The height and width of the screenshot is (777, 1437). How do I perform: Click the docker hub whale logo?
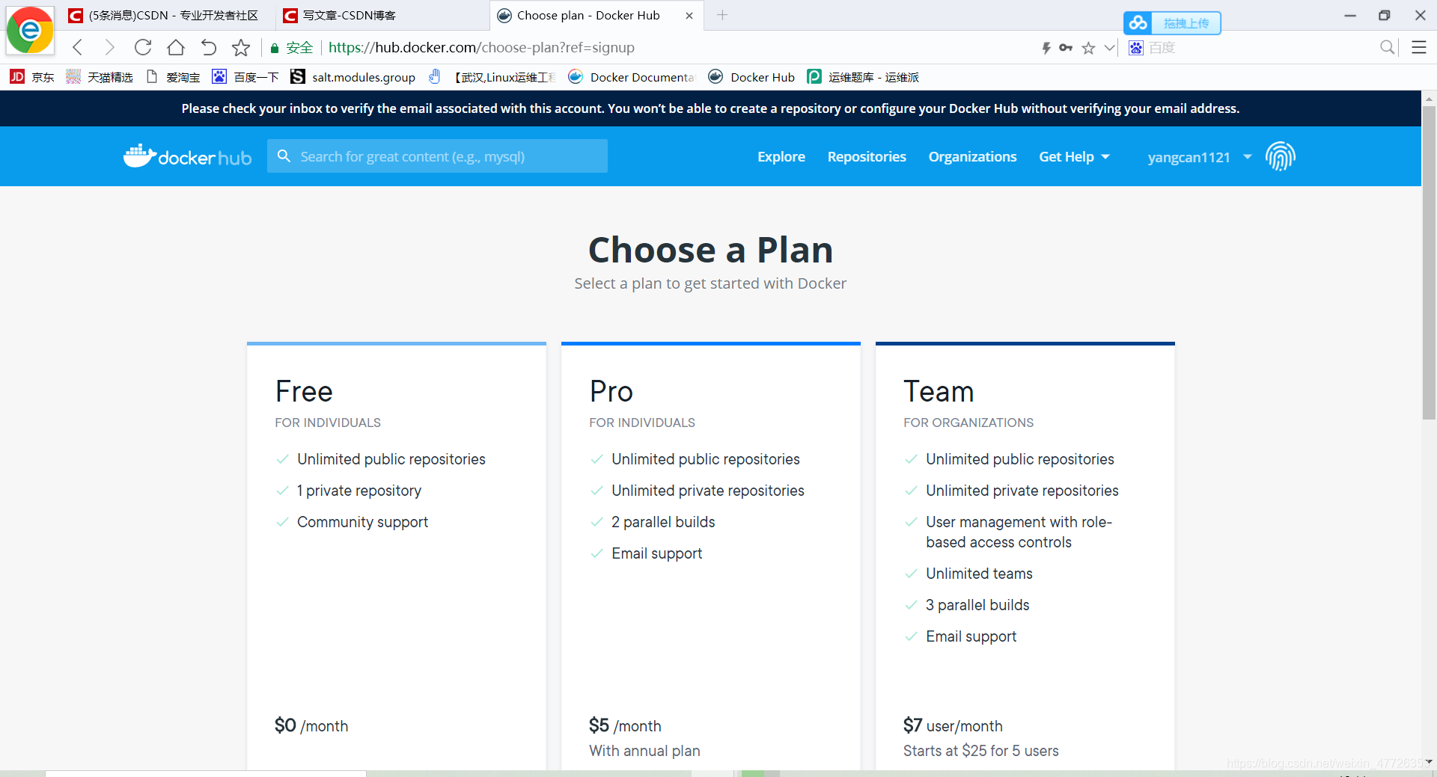(187, 156)
